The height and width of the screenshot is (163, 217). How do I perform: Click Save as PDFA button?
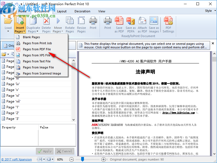pyautogui.click(x=131, y=24)
